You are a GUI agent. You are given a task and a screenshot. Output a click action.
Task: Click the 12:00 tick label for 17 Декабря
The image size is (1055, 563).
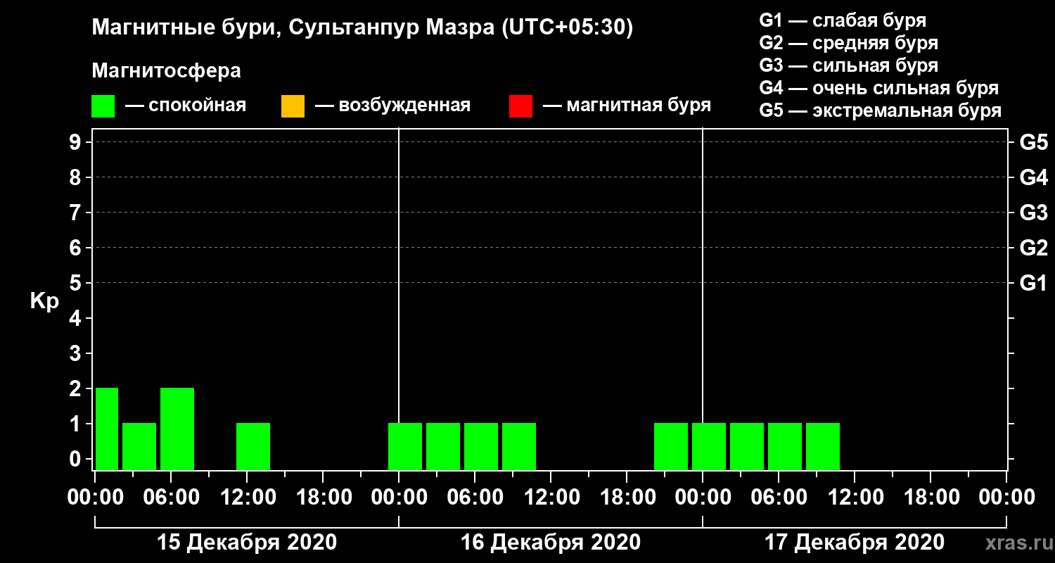855,497
